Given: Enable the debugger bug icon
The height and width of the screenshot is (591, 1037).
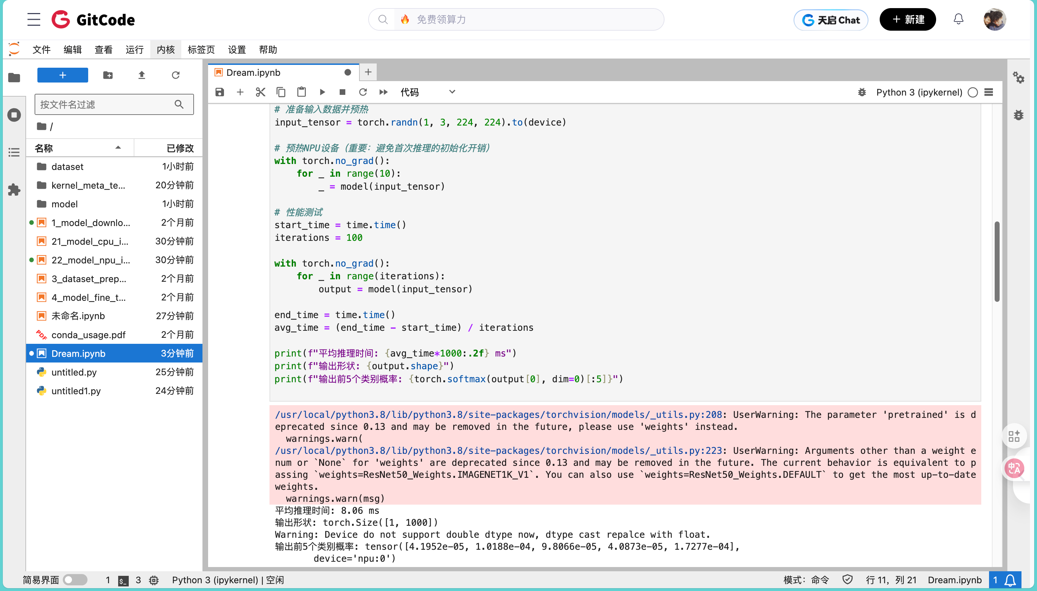Looking at the screenshot, I should point(862,92).
